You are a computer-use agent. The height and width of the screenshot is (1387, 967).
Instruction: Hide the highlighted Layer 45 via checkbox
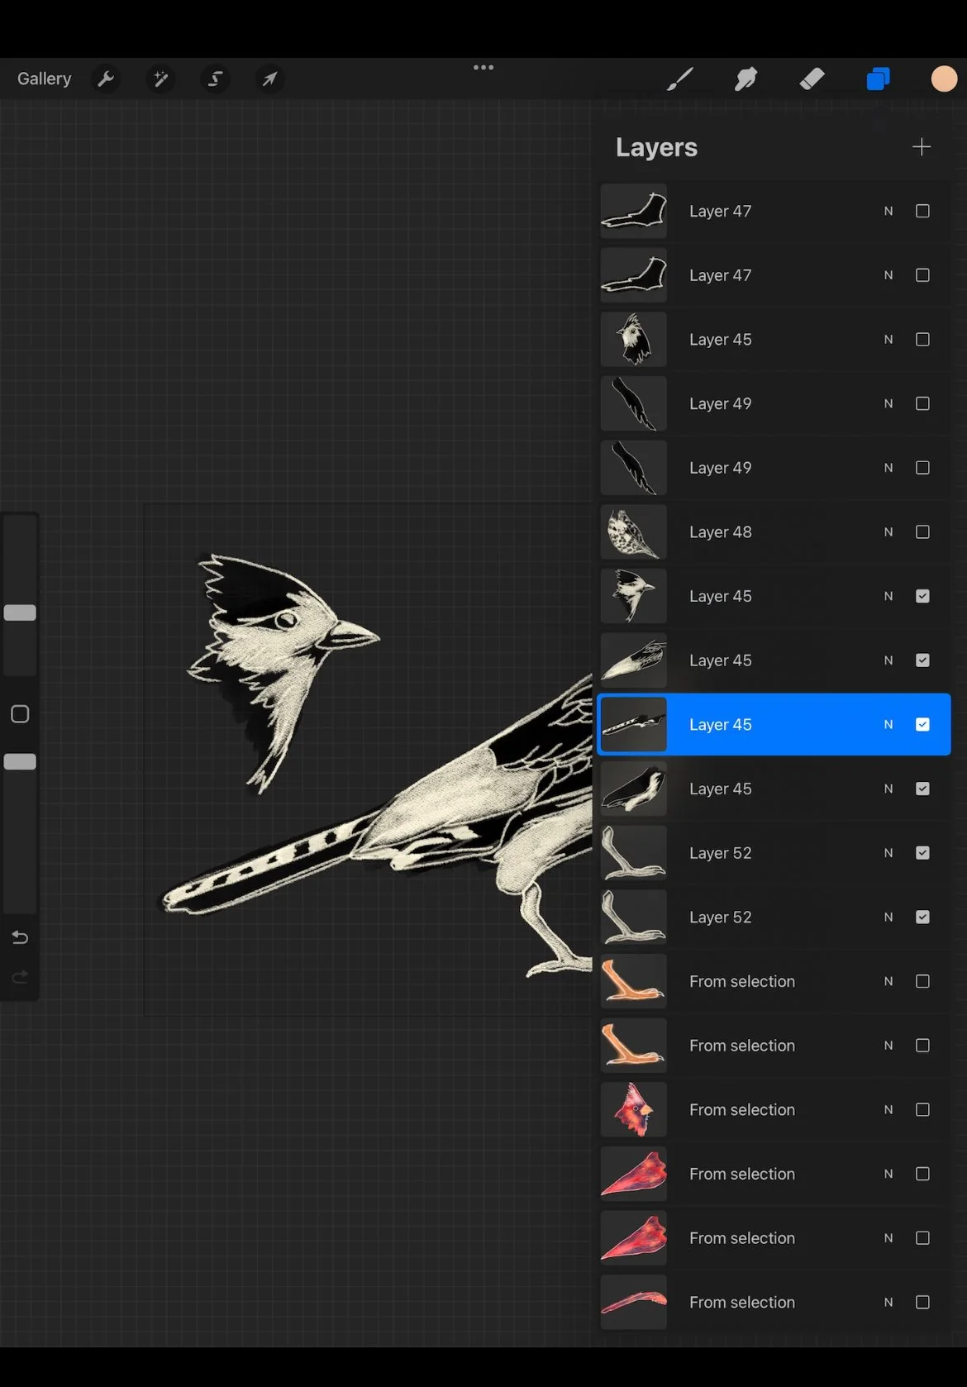coord(922,725)
